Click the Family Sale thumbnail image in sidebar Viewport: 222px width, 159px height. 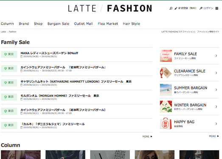tap(166, 56)
